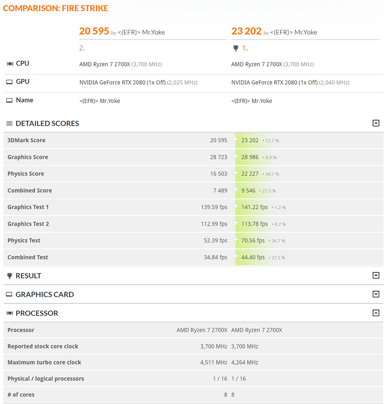384x404 pixels.
Task: Collapse the Detailed Scores section
Action: tap(376, 123)
